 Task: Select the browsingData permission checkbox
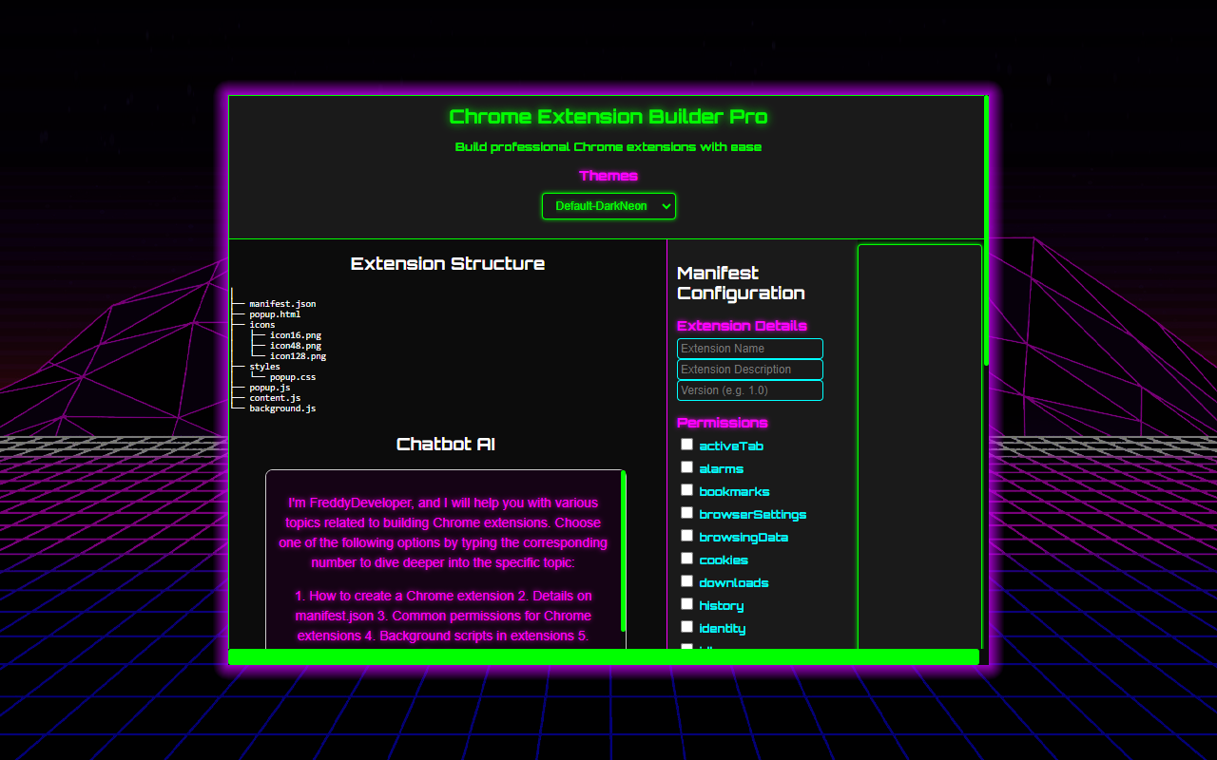click(686, 535)
